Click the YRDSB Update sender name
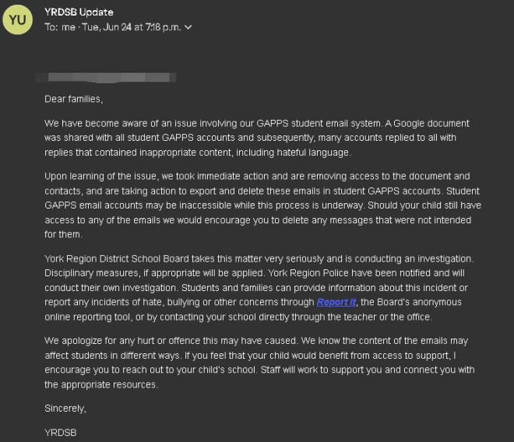Image resolution: width=514 pixels, height=442 pixels. point(79,12)
